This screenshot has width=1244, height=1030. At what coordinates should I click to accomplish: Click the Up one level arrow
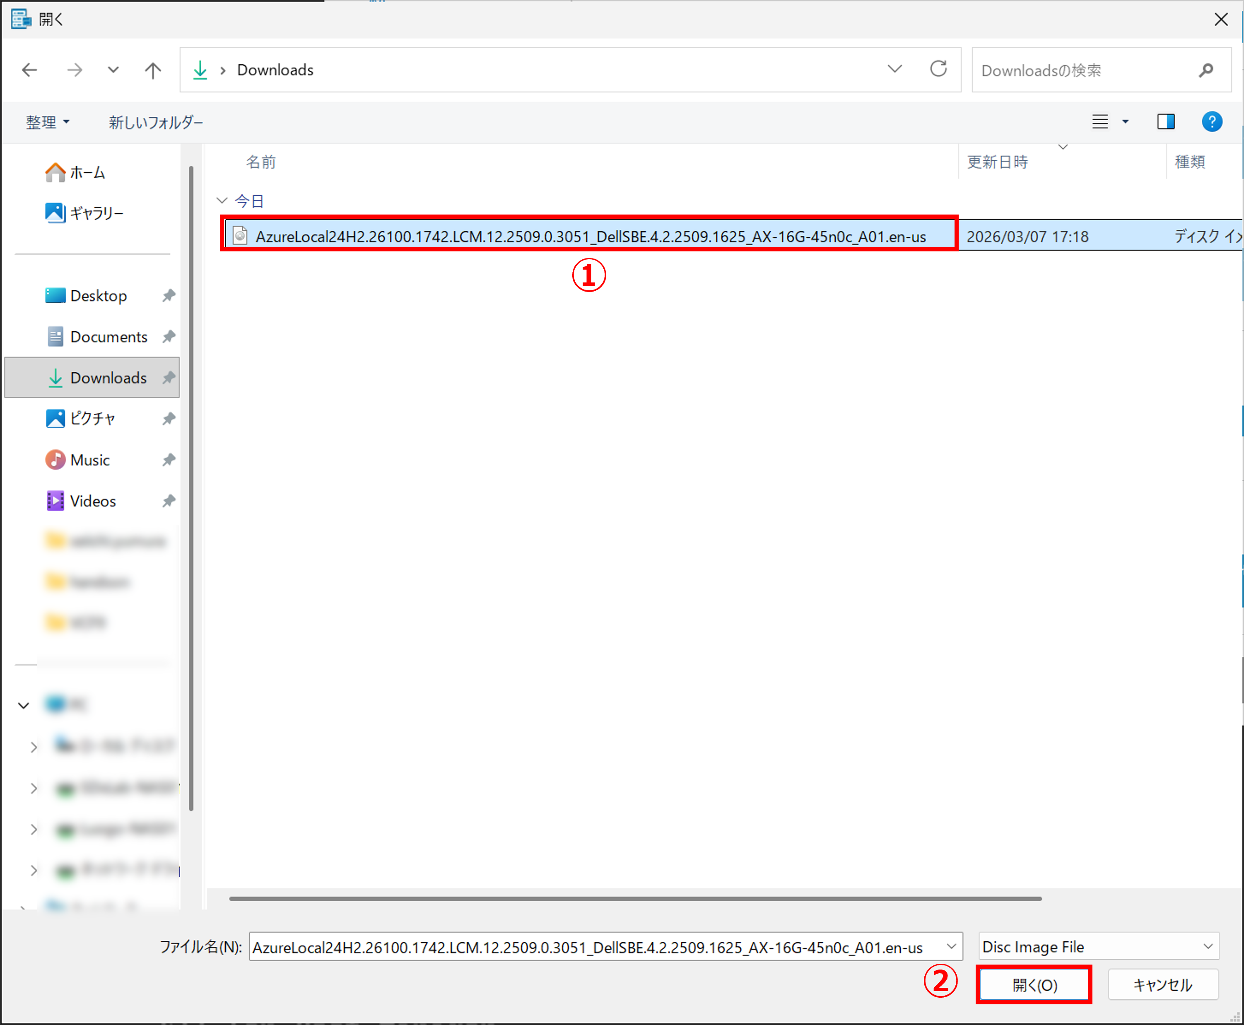click(153, 70)
